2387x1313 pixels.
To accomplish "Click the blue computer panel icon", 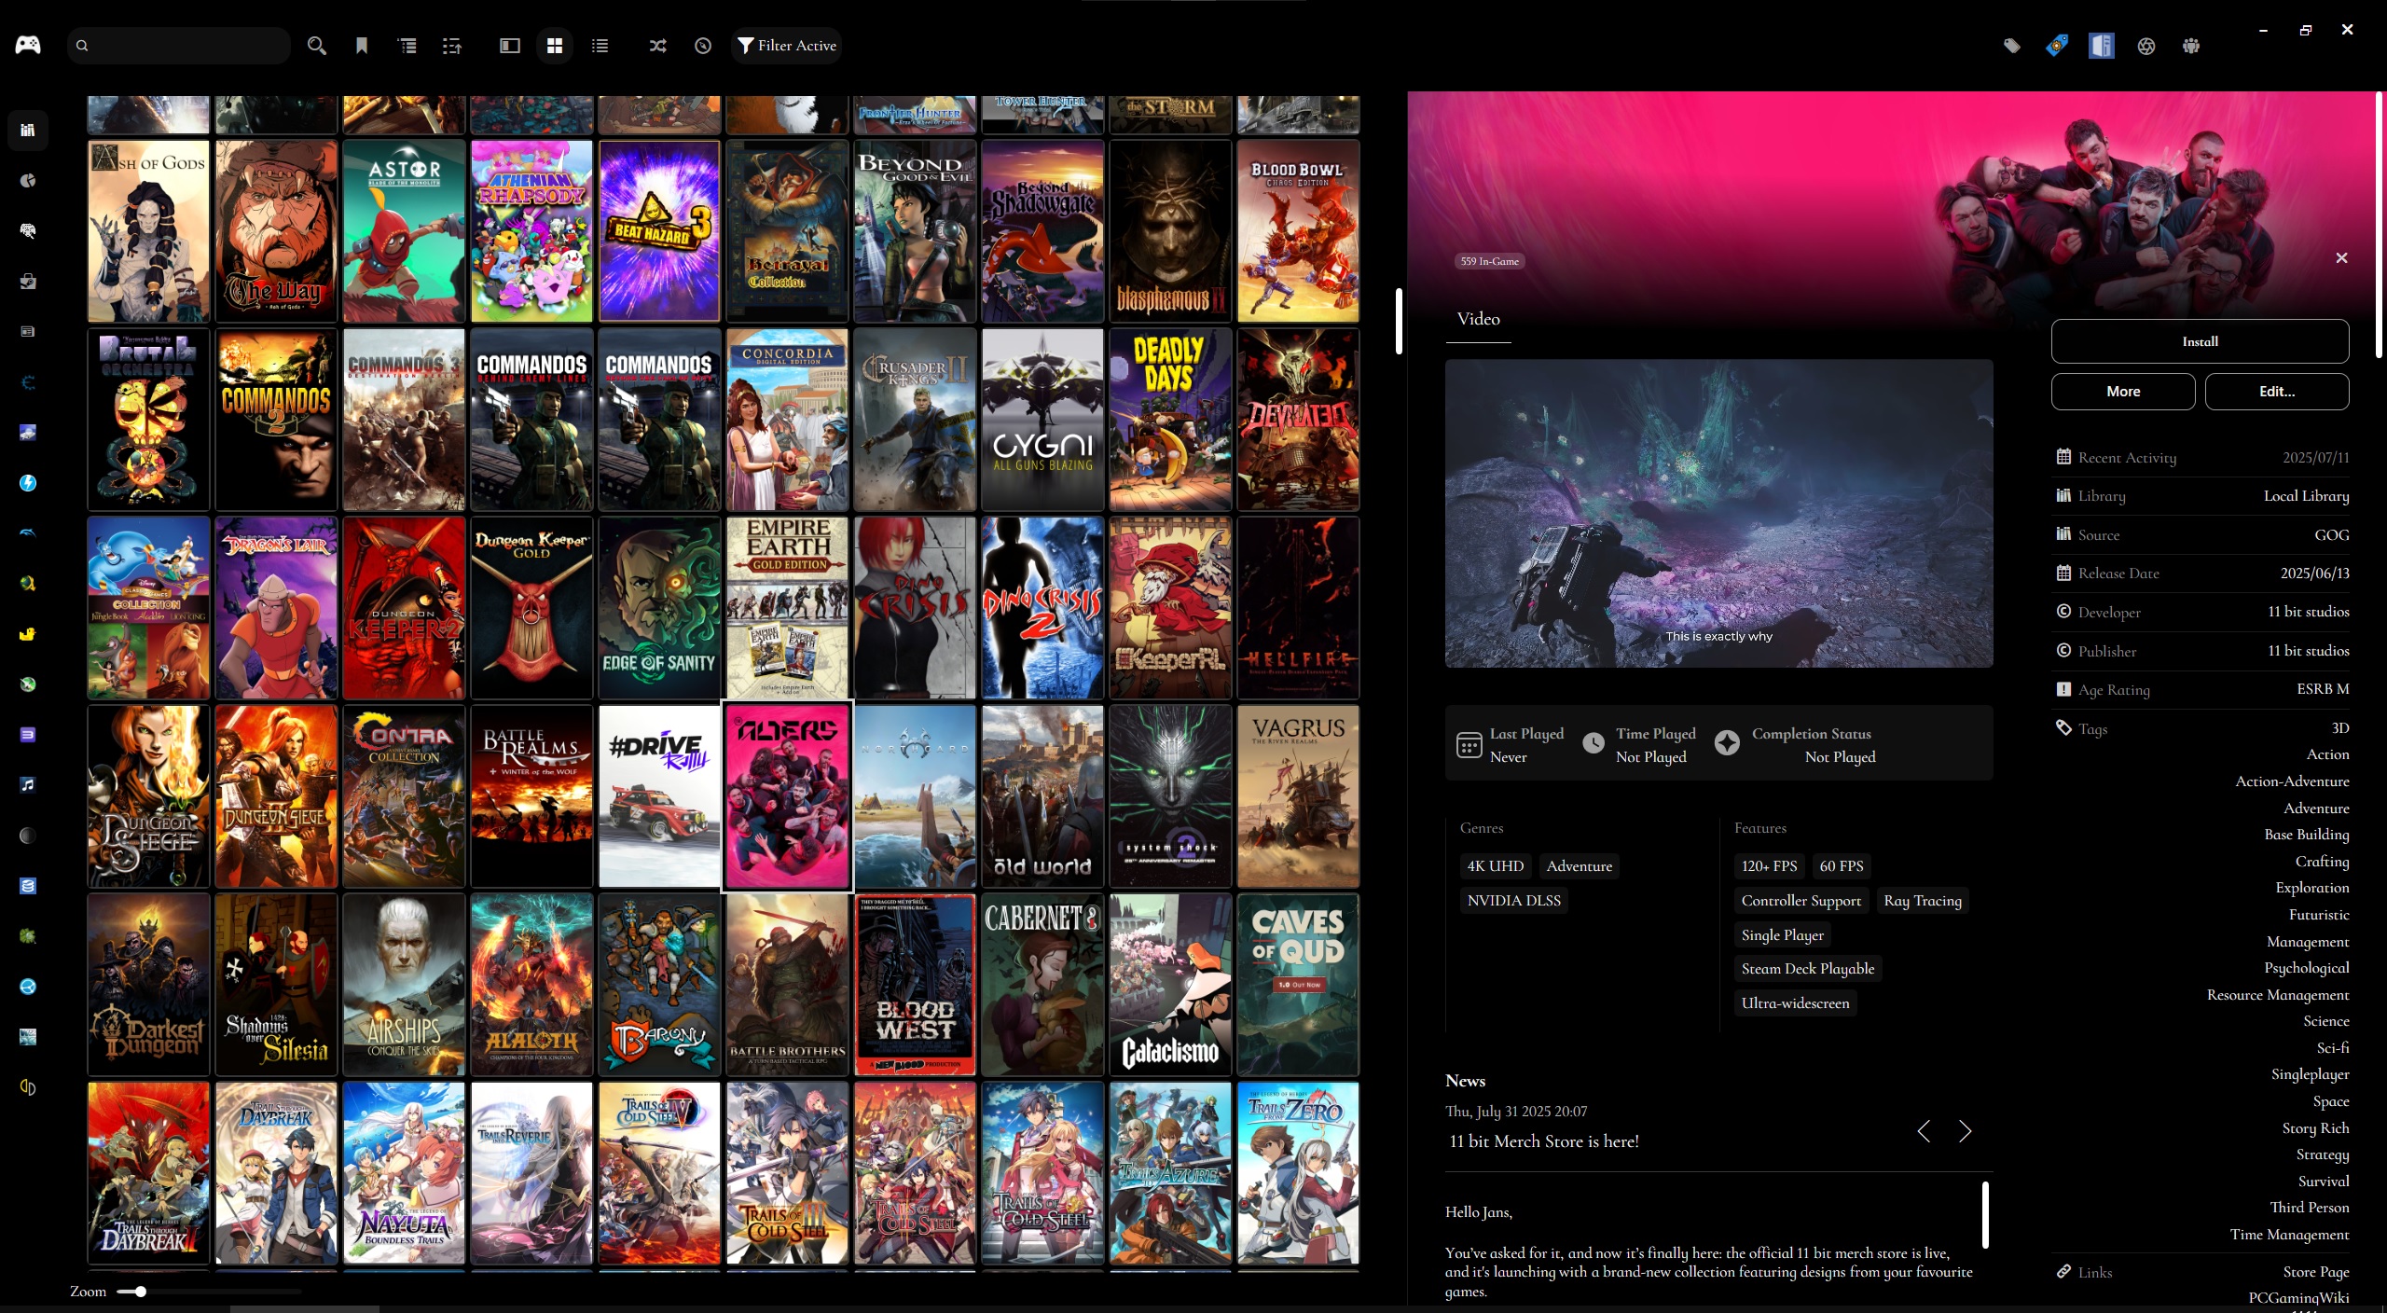I will (x=2102, y=46).
